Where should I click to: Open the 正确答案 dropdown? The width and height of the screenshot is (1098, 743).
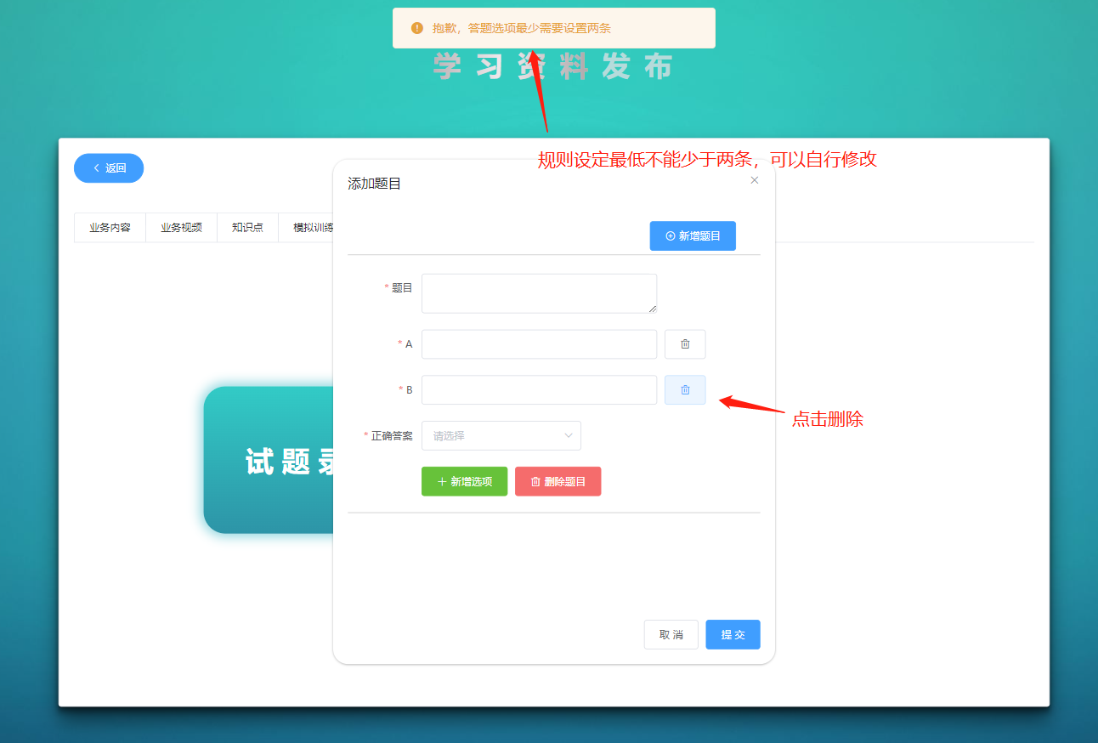[x=501, y=435]
